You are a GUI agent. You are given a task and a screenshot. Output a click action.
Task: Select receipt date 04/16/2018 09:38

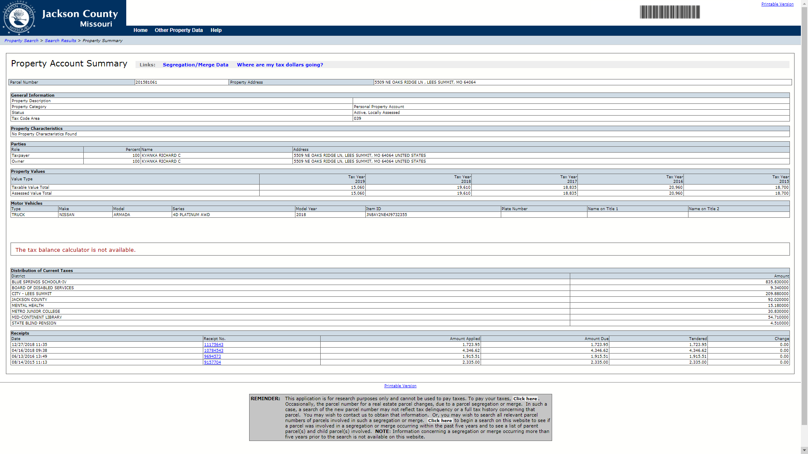pos(29,351)
